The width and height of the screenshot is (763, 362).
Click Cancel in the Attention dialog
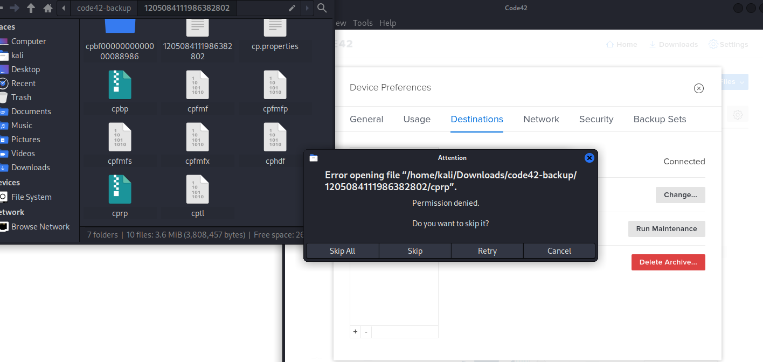[559, 251]
